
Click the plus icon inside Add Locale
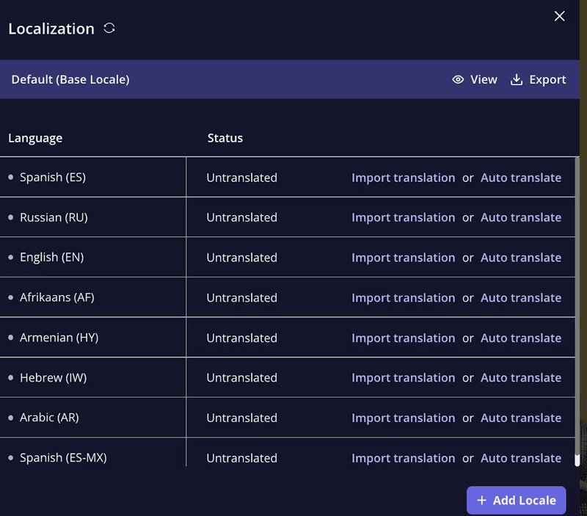482,500
